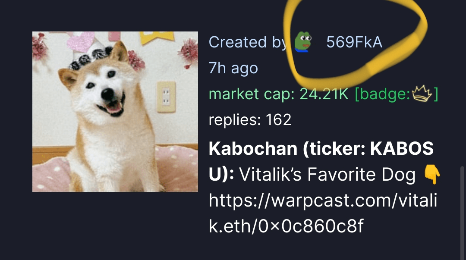The width and height of the screenshot is (466, 260).
Task: Click the Pepe frog creator avatar
Action: coord(303,42)
